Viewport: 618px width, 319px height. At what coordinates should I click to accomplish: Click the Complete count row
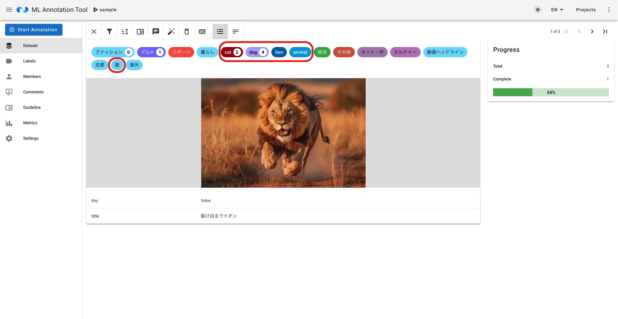pos(551,79)
